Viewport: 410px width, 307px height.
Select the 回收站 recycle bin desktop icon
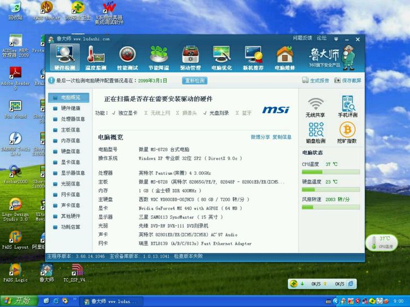tap(15, 11)
